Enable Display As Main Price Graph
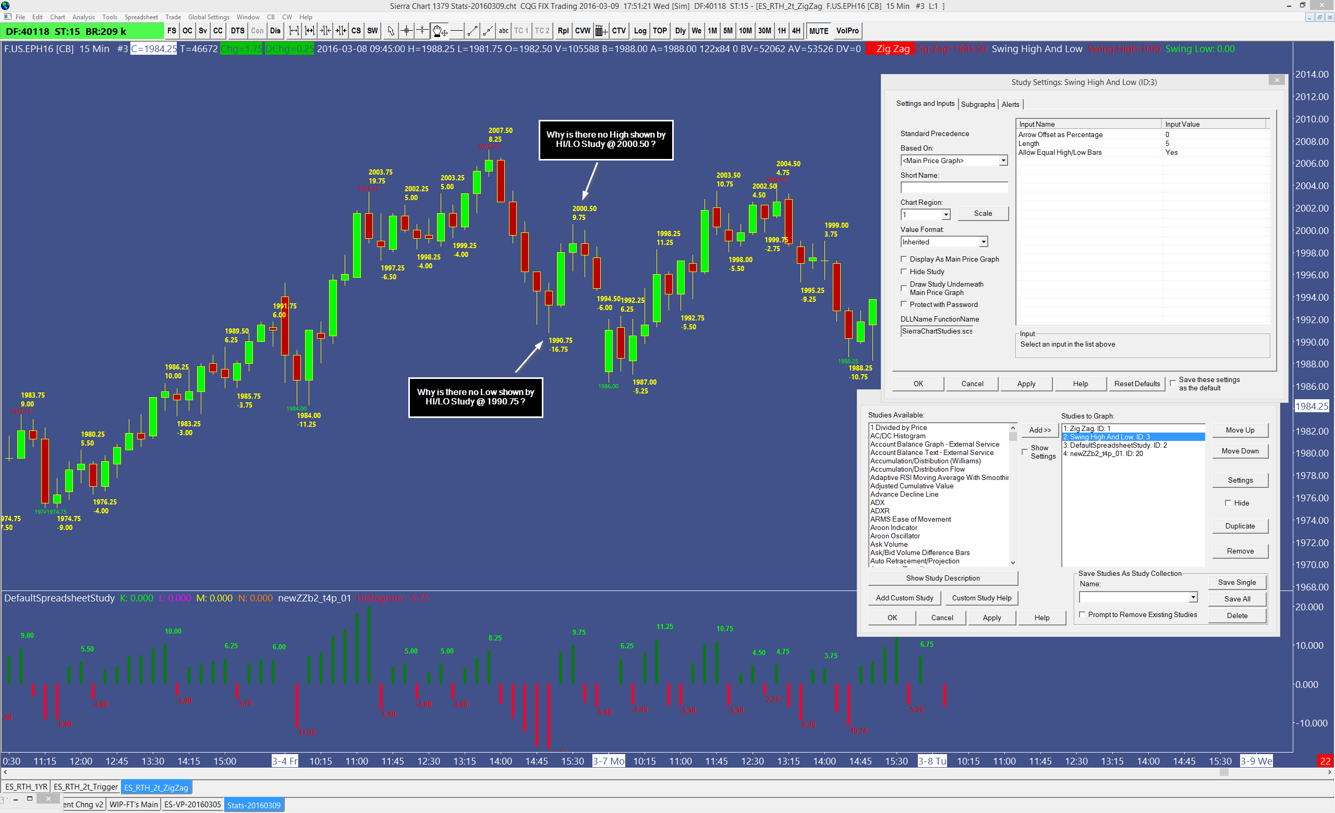 click(903, 258)
